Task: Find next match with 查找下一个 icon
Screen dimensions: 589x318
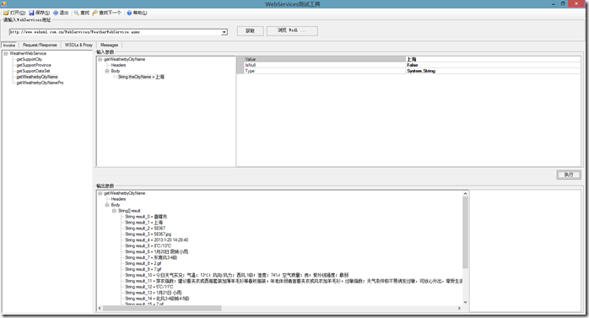Action: [x=95, y=13]
